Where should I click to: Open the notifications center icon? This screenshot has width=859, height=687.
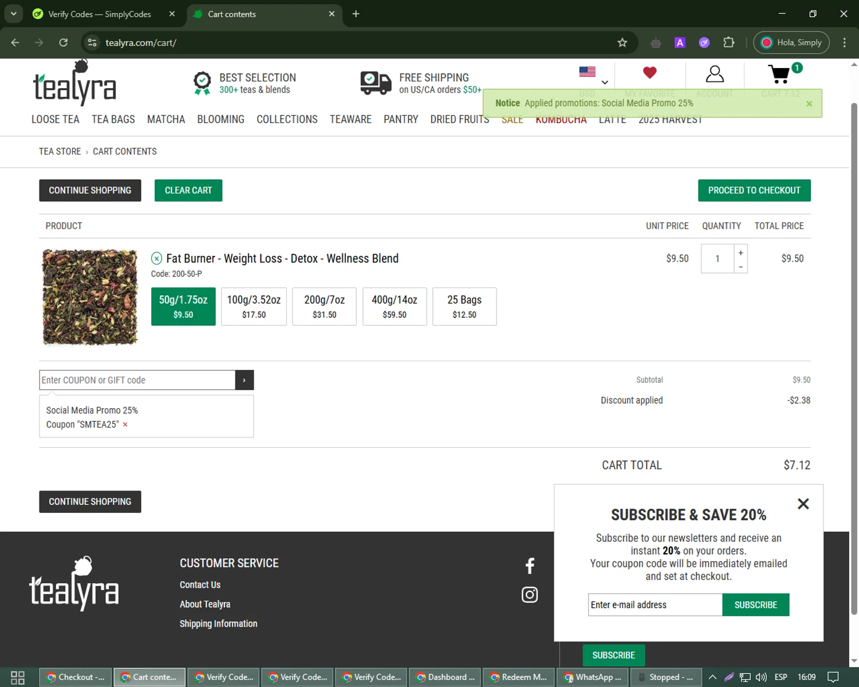click(833, 677)
